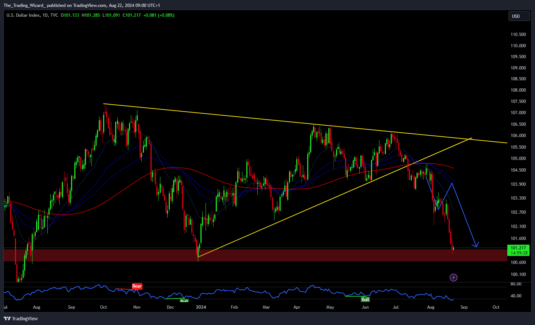
Task: Click the Jul label on the time axis
Action: tap(396, 307)
